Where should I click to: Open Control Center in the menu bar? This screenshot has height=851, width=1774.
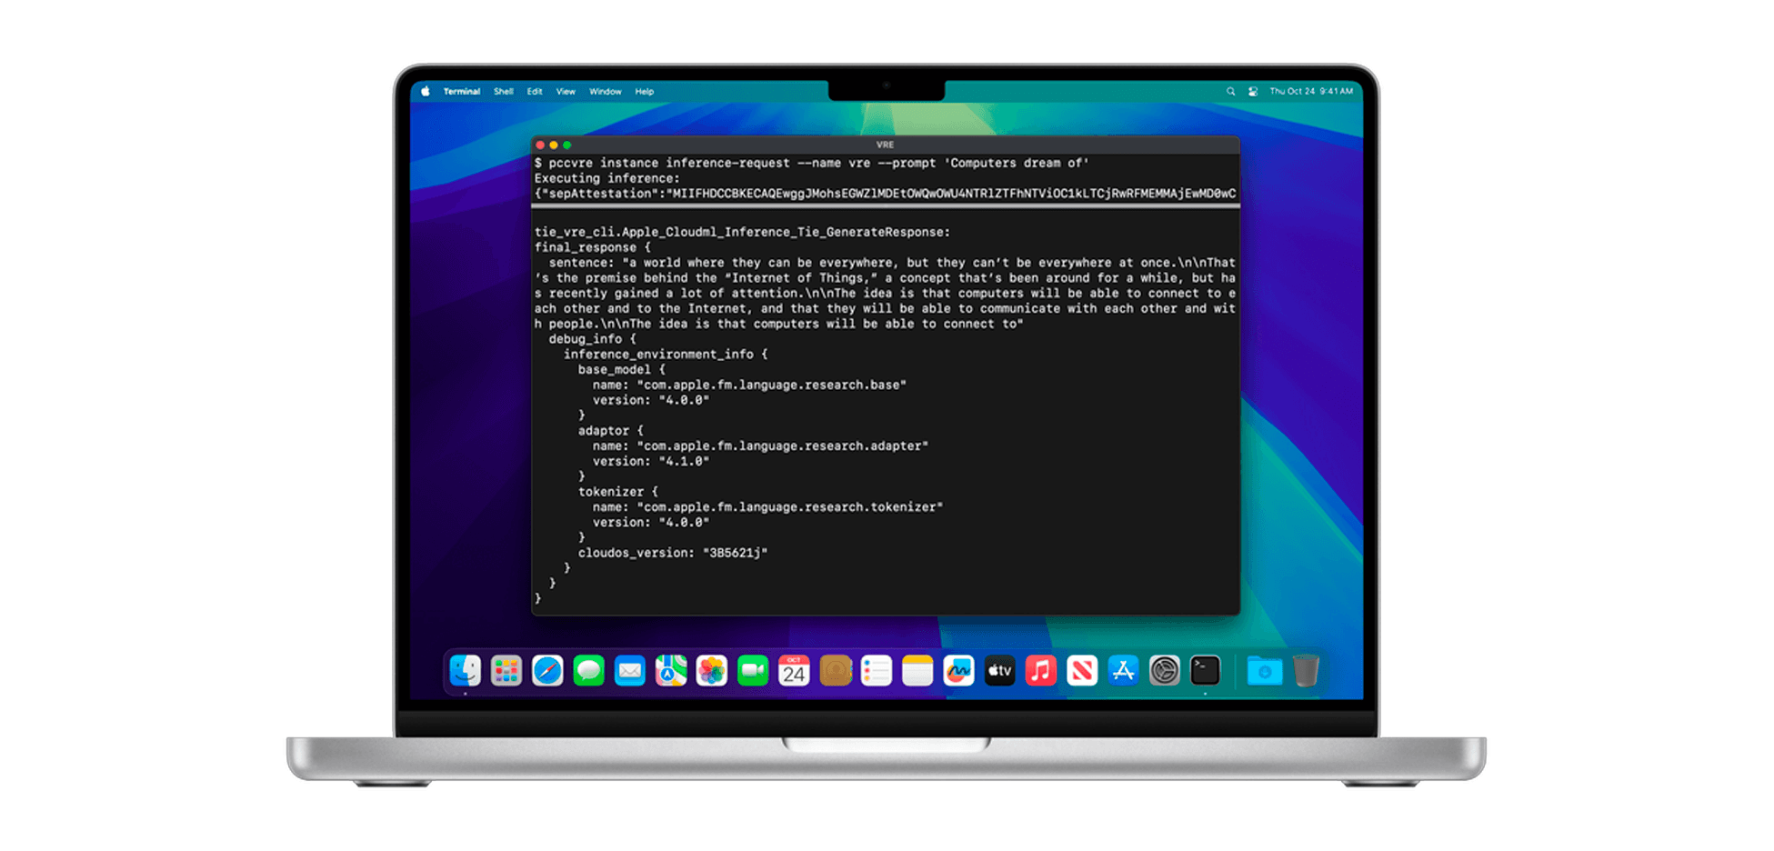1252,91
